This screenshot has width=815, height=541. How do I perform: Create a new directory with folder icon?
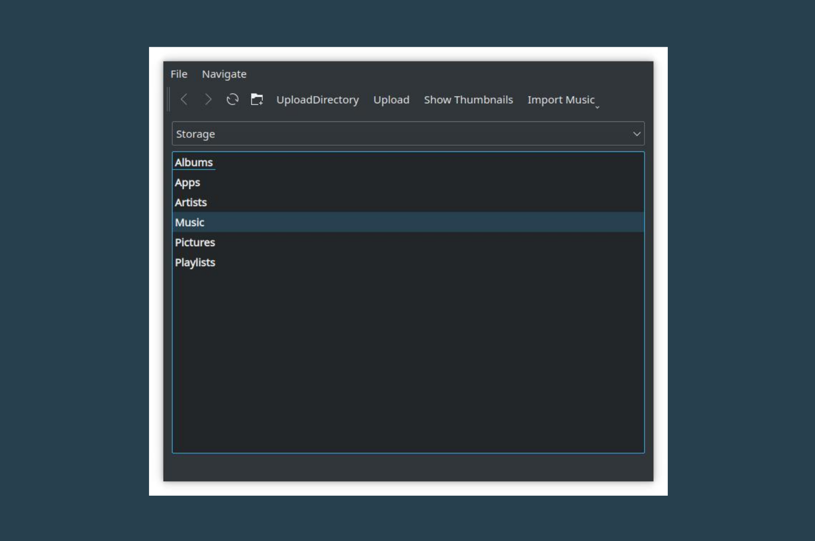(x=257, y=100)
